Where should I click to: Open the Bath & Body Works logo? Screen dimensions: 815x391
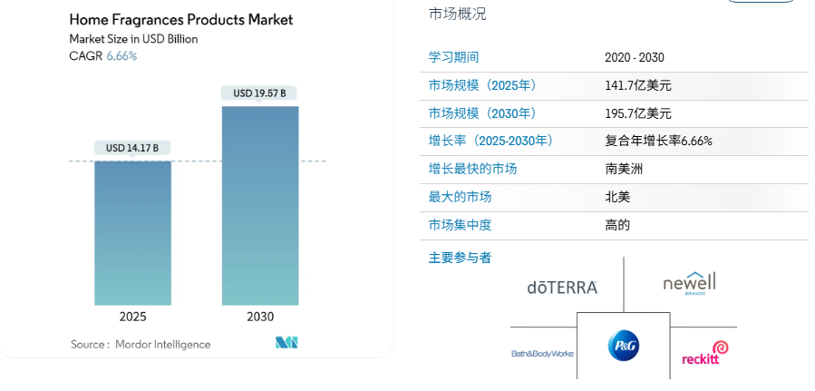(x=542, y=353)
